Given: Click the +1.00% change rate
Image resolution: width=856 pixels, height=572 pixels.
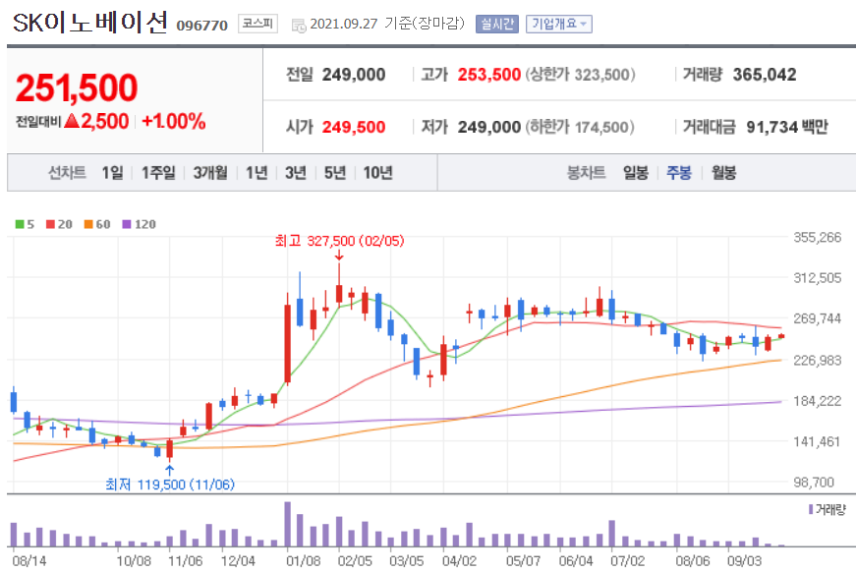Looking at the screenshot, I should pos(174,121).
